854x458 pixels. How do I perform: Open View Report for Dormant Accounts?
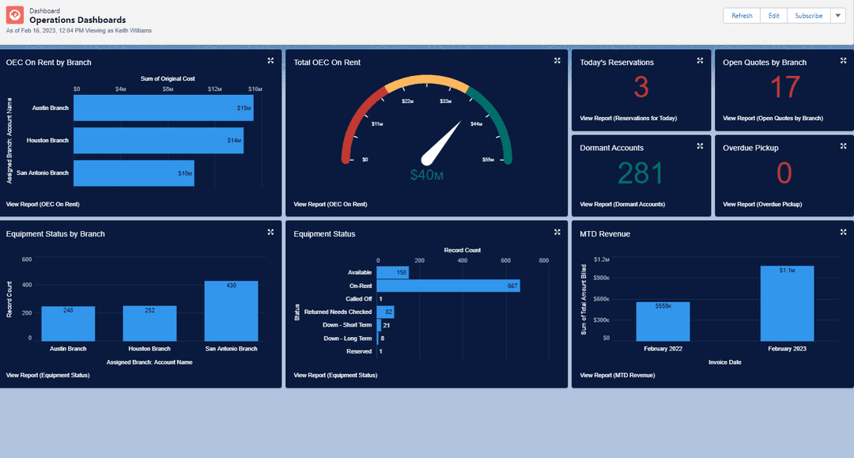click(622, 204)
